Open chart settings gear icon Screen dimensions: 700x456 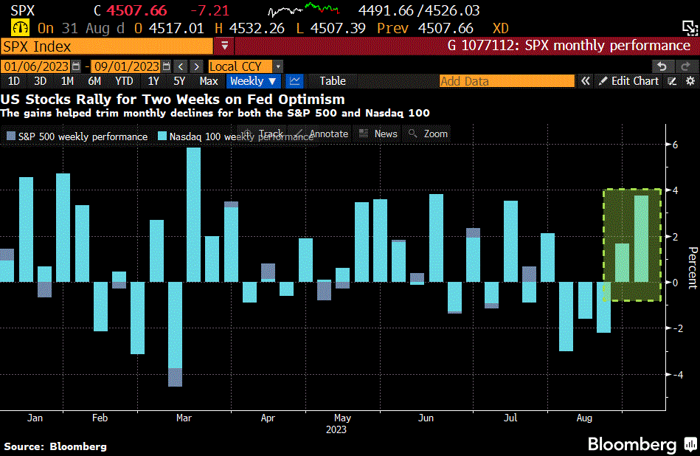coord(690,81)
